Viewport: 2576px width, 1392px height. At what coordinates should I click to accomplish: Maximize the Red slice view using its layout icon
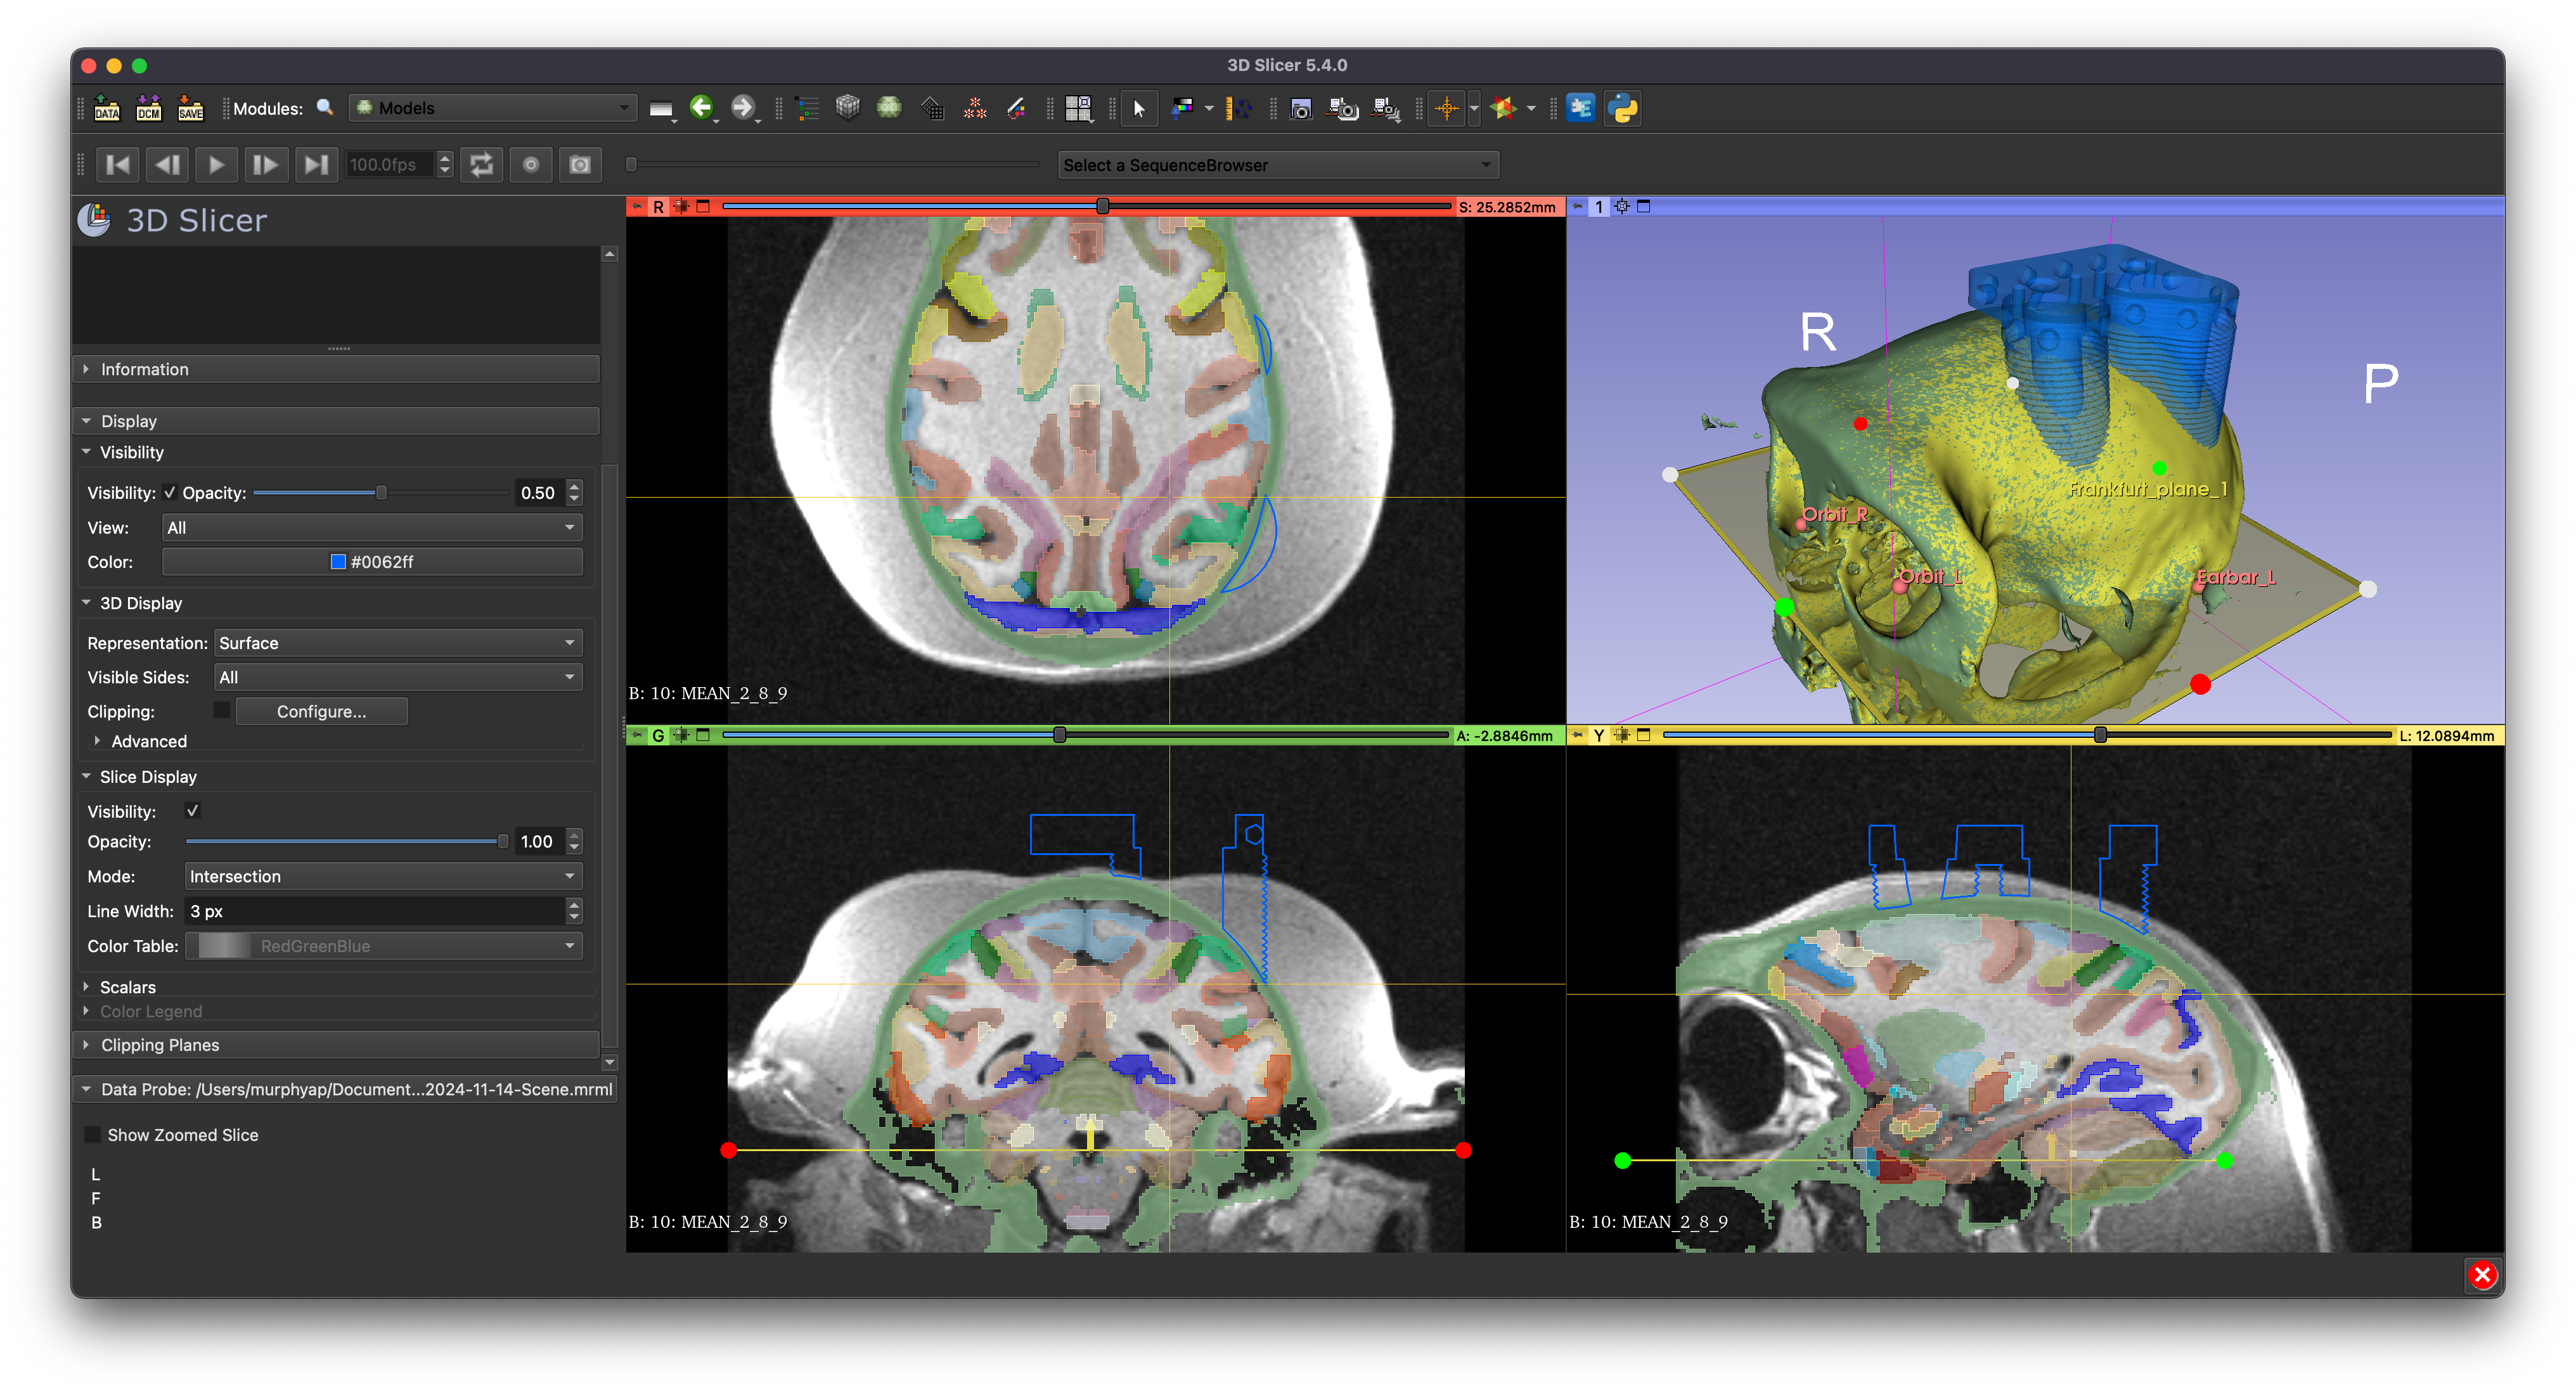tap(703, 206)
